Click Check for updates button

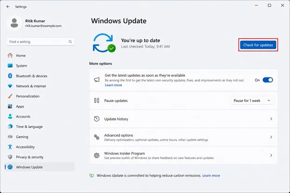258,45
